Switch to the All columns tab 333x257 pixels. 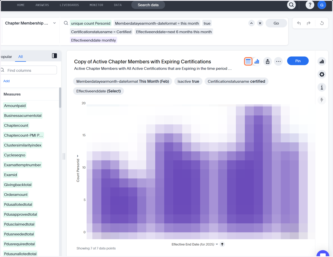point(21,57)
